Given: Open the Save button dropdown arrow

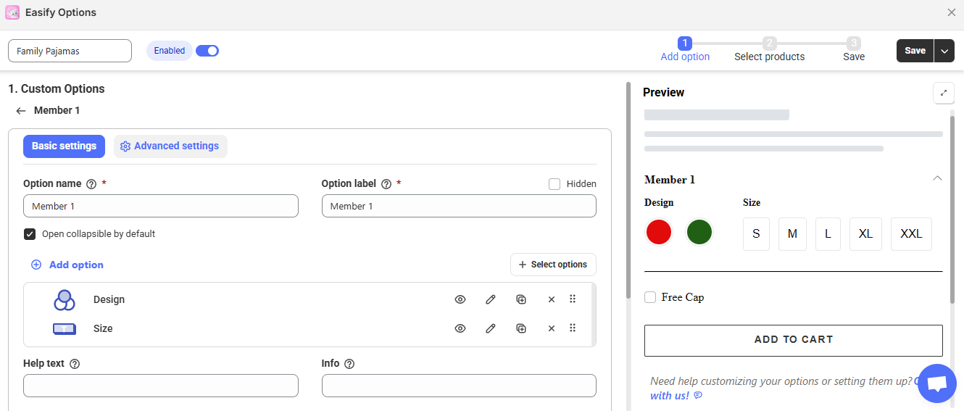Looking at the screenshot, I should [x=944, y=51].
